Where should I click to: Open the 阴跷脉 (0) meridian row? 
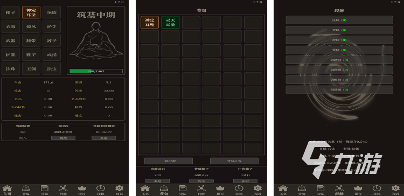(339, 60)
